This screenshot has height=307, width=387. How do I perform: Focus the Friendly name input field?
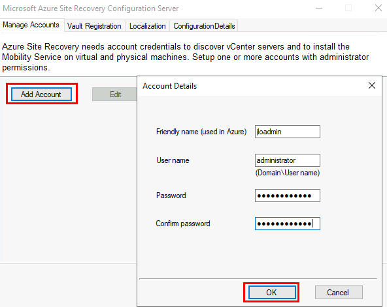(x=288, y=132)
